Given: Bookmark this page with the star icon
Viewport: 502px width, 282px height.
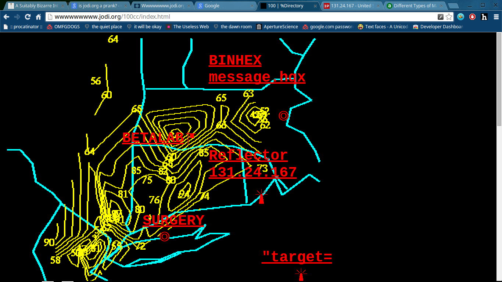Looking at the screenshot, I should pos(449,17).
